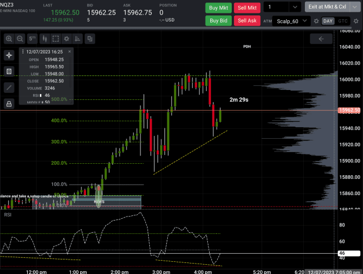363x274 pixels.
Task: Open the data box list icon
Action: click(x=9, y=71)
